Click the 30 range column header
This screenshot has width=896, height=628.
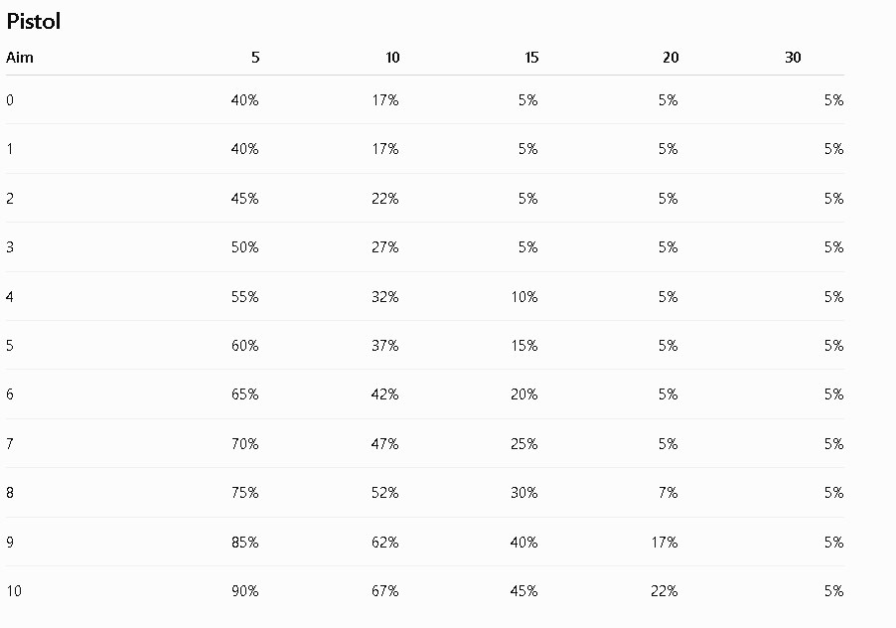[793, 58]
